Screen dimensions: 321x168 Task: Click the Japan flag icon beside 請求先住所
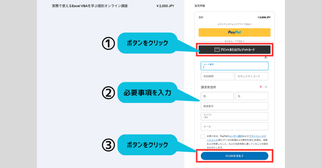pos(260,87)
